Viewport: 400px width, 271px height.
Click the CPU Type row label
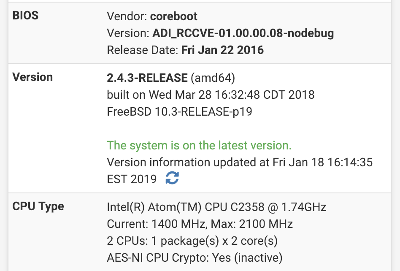[38, 206]
